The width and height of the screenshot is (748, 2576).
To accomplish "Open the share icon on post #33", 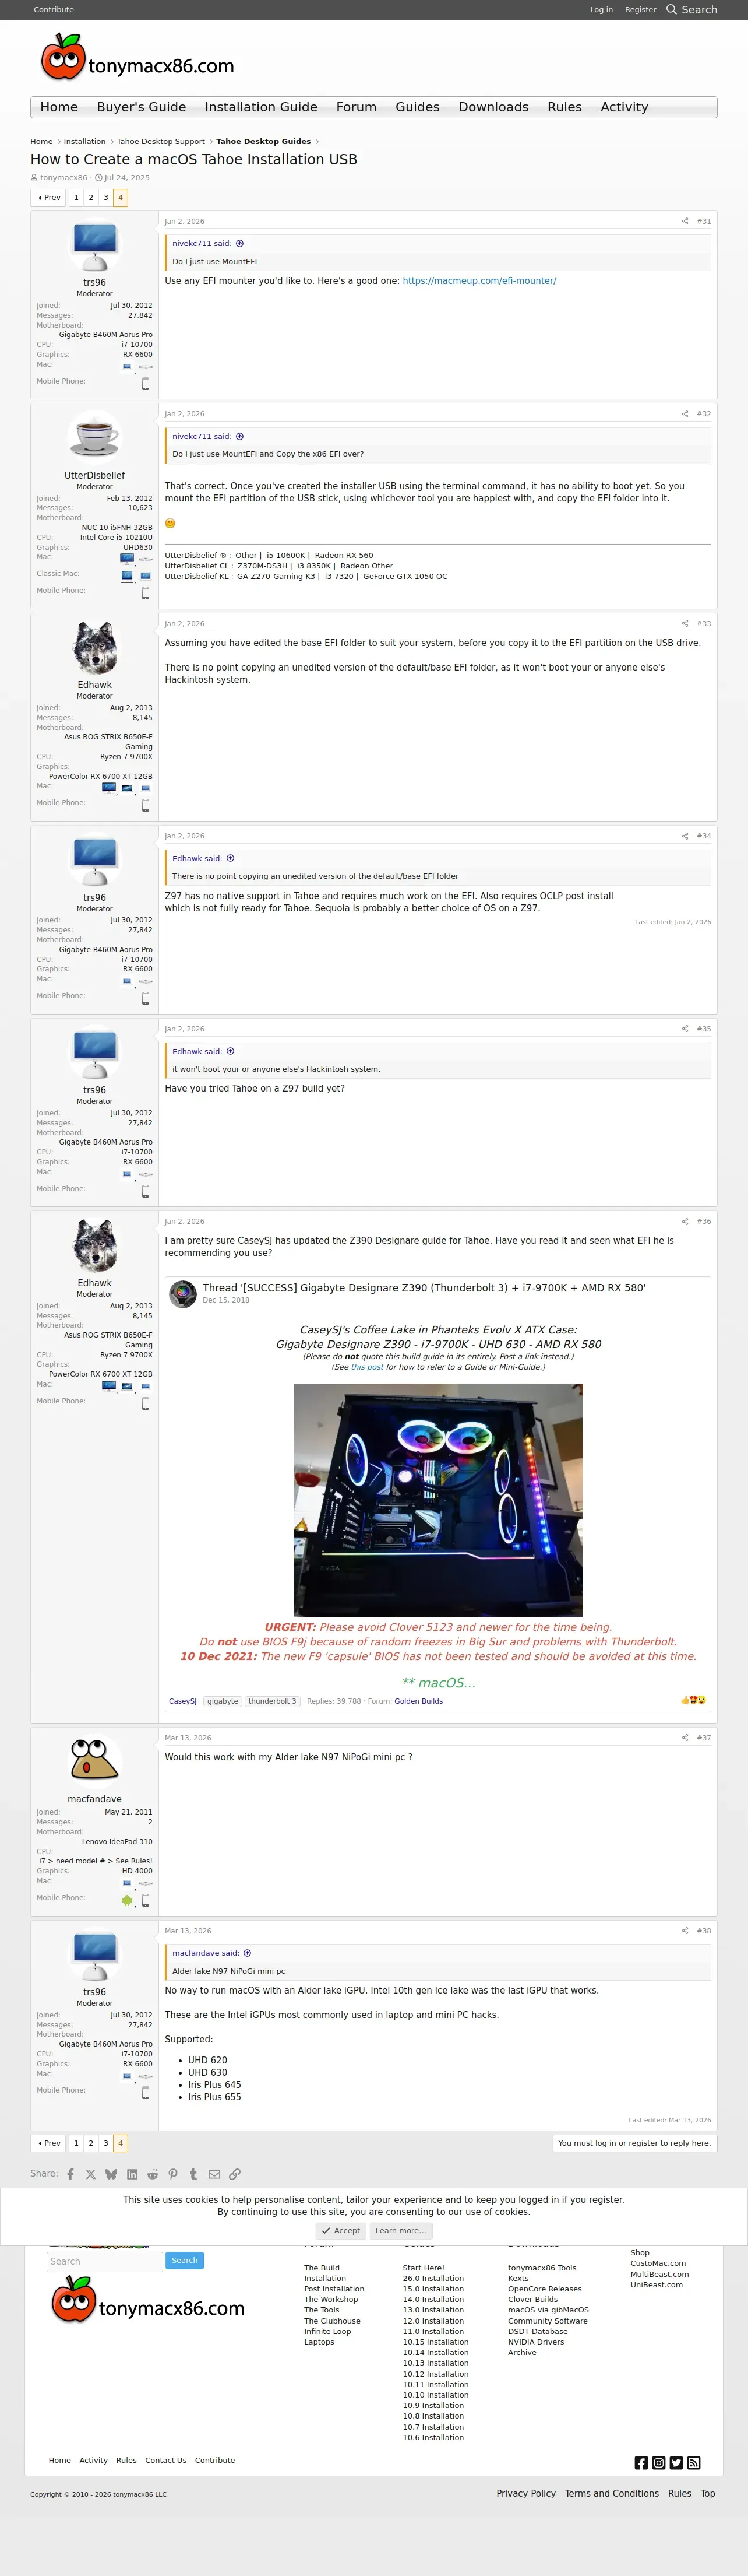I will tap(685, 624).
